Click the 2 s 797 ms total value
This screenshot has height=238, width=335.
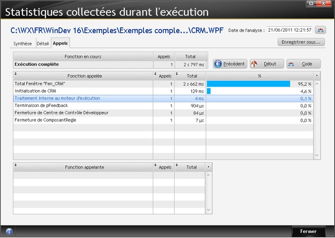click(193, 65)
